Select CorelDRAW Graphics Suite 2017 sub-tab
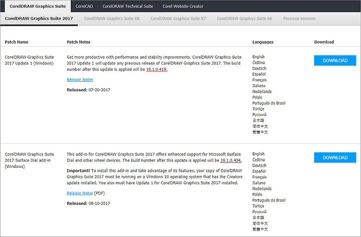Viewport: 361px width, 237px height. 39,19
